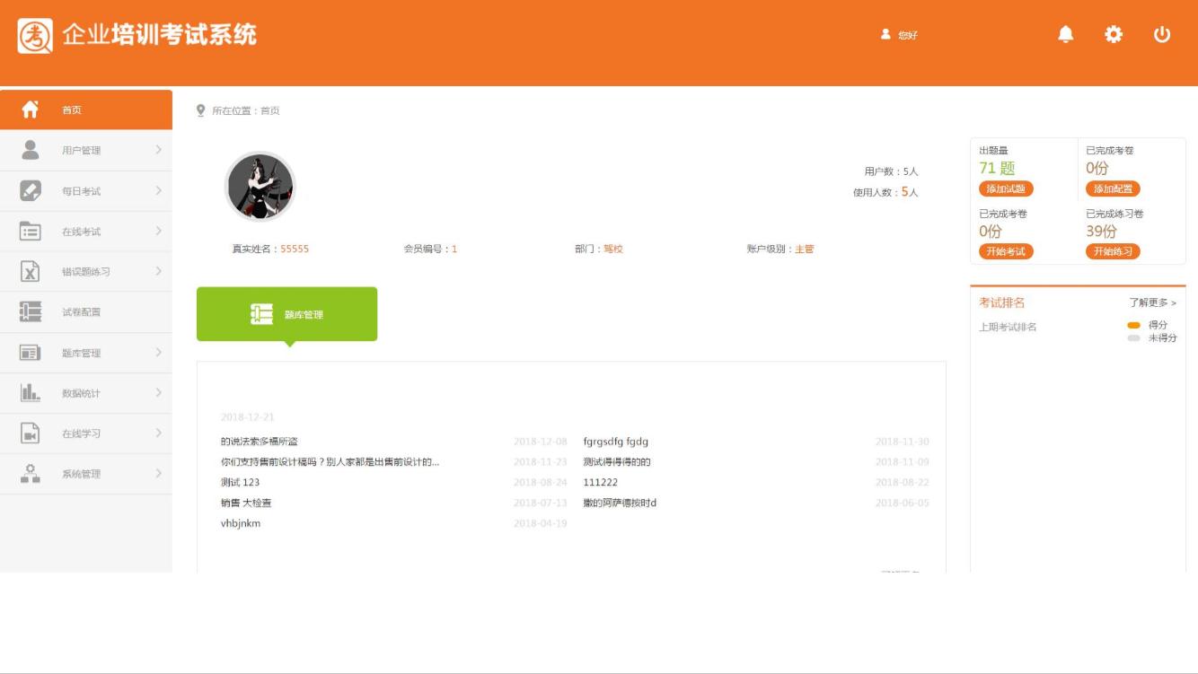The image size is (1198, 674).
Task: Click the 数据统计 bar chart icon
Action: click(31, 392)
